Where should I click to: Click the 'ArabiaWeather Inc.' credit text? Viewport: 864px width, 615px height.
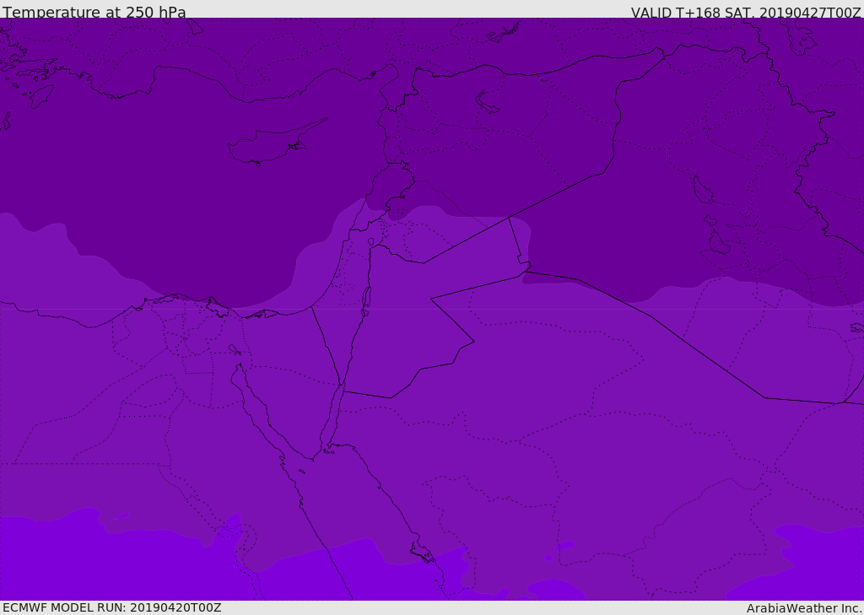click(803, 608)
